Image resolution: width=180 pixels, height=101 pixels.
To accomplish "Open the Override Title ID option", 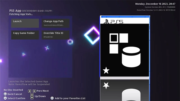I will pos(56,35).
